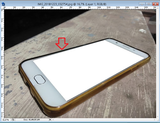Click the phone's earpiece speaker slot
This screenshot has height=123, width=160.
(126, 47)
